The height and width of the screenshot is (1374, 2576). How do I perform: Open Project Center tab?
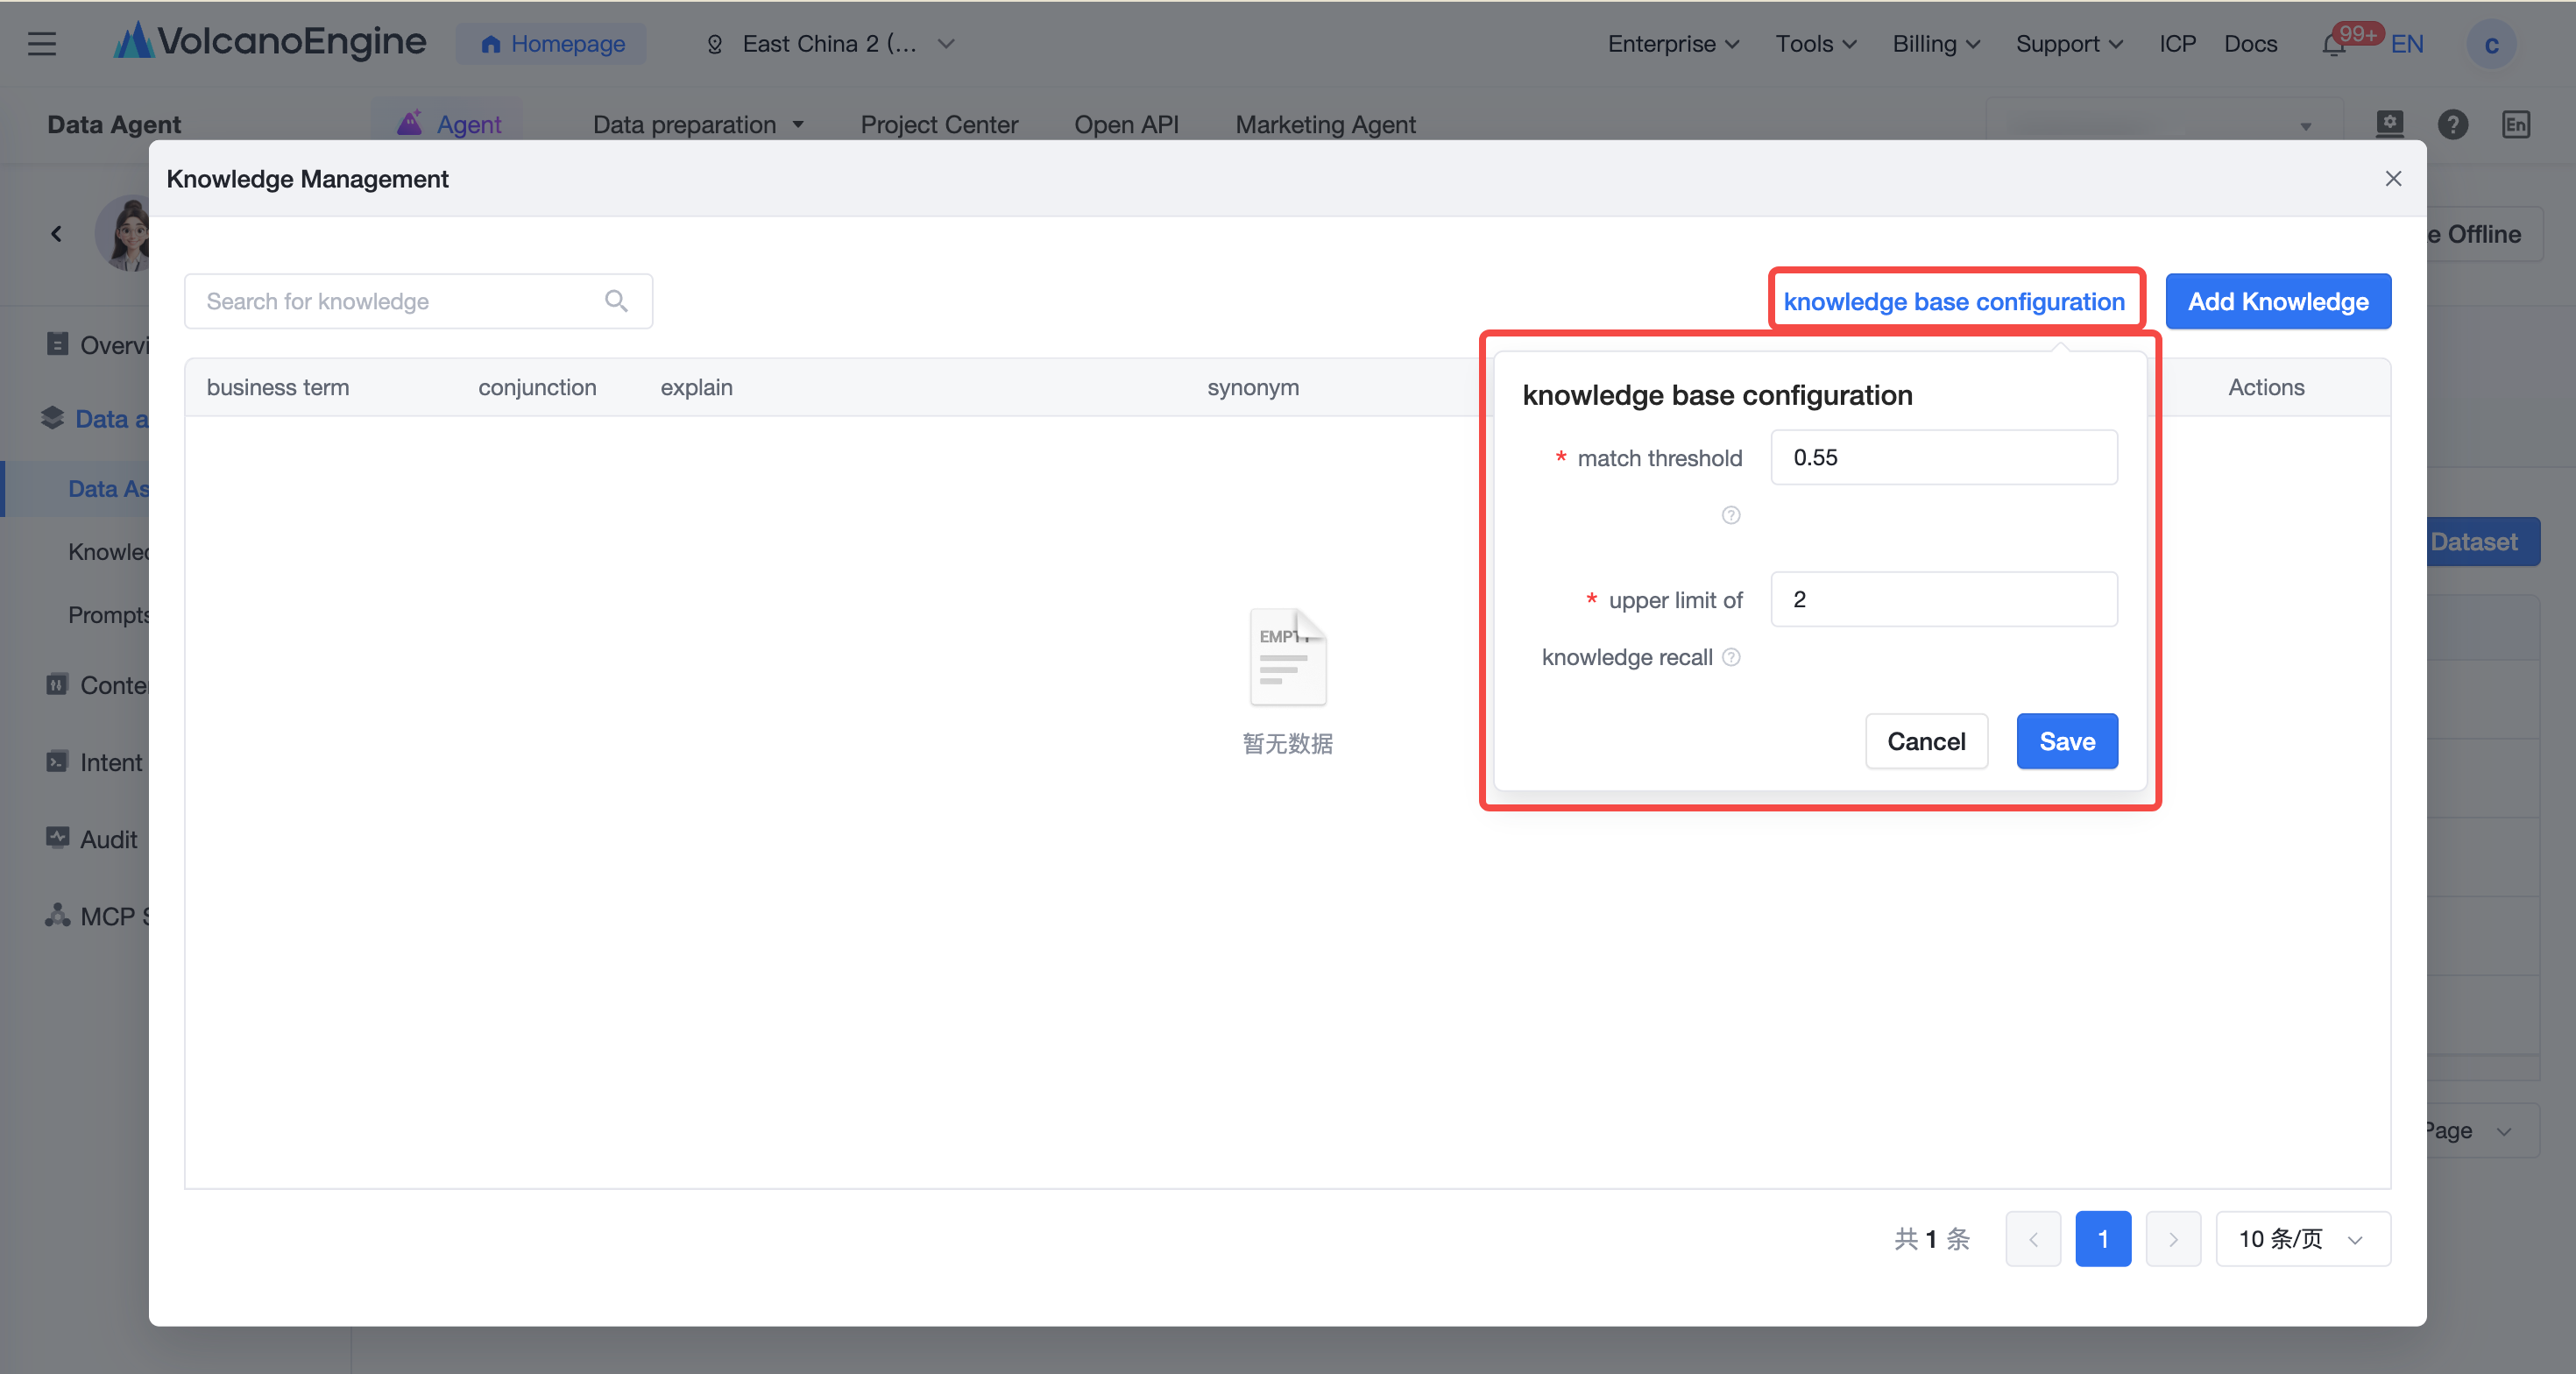[x=939, y=125]
